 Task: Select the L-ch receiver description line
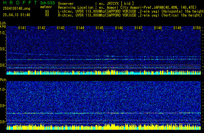click(131, 11)
